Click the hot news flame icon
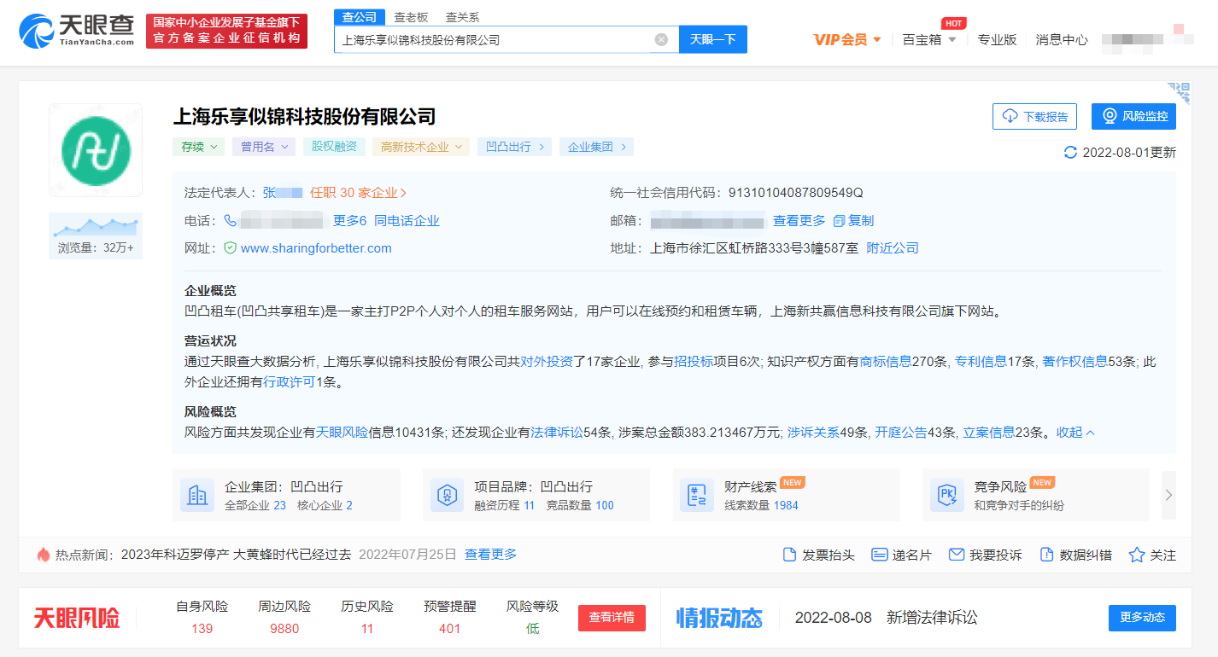This screenshot has width=1218, height=657. coord(43,555)
